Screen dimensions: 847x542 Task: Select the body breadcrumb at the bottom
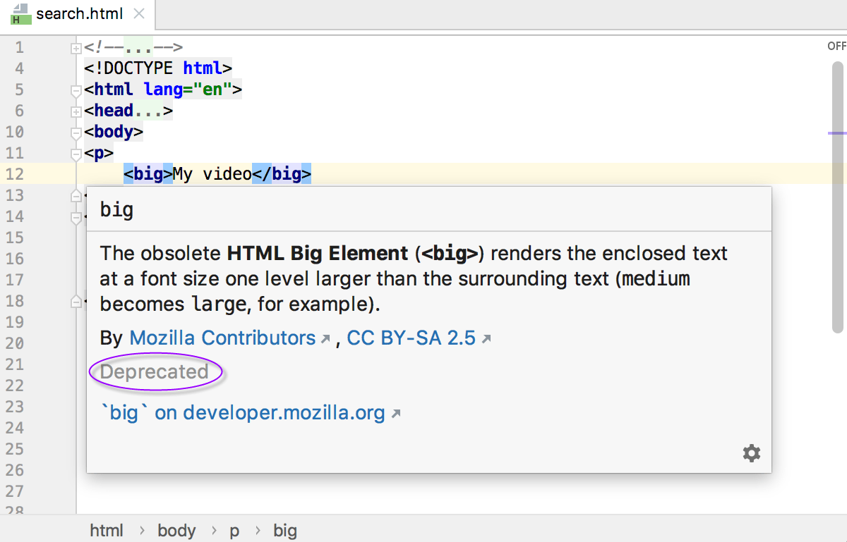pos(176,530)
